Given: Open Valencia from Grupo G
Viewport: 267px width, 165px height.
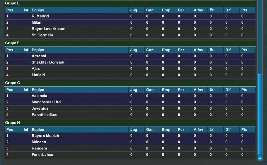Looking at the screenshot, I should click(x=39, y=96).
